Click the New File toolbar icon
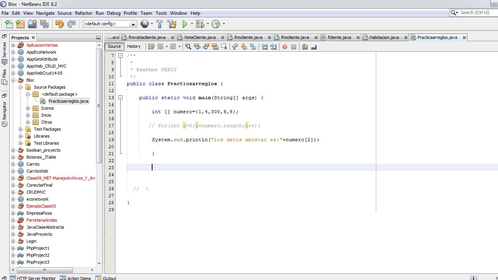This screenshot has height=280, width=498. 9,24
